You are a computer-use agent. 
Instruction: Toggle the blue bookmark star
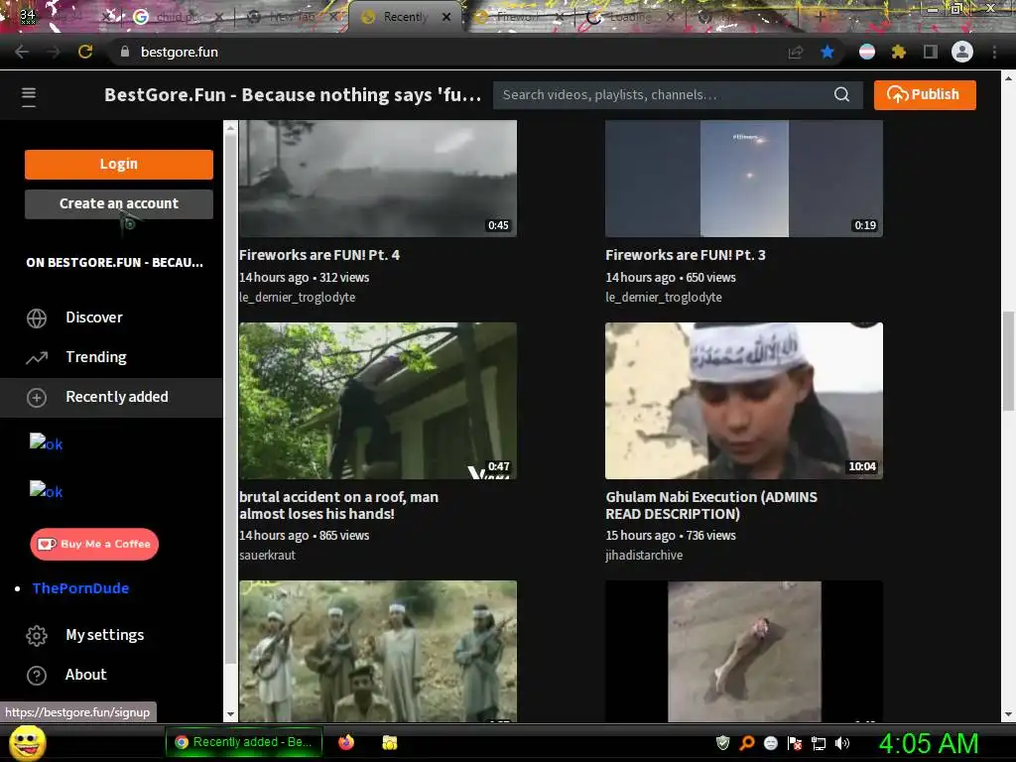(x=827, y=52)
